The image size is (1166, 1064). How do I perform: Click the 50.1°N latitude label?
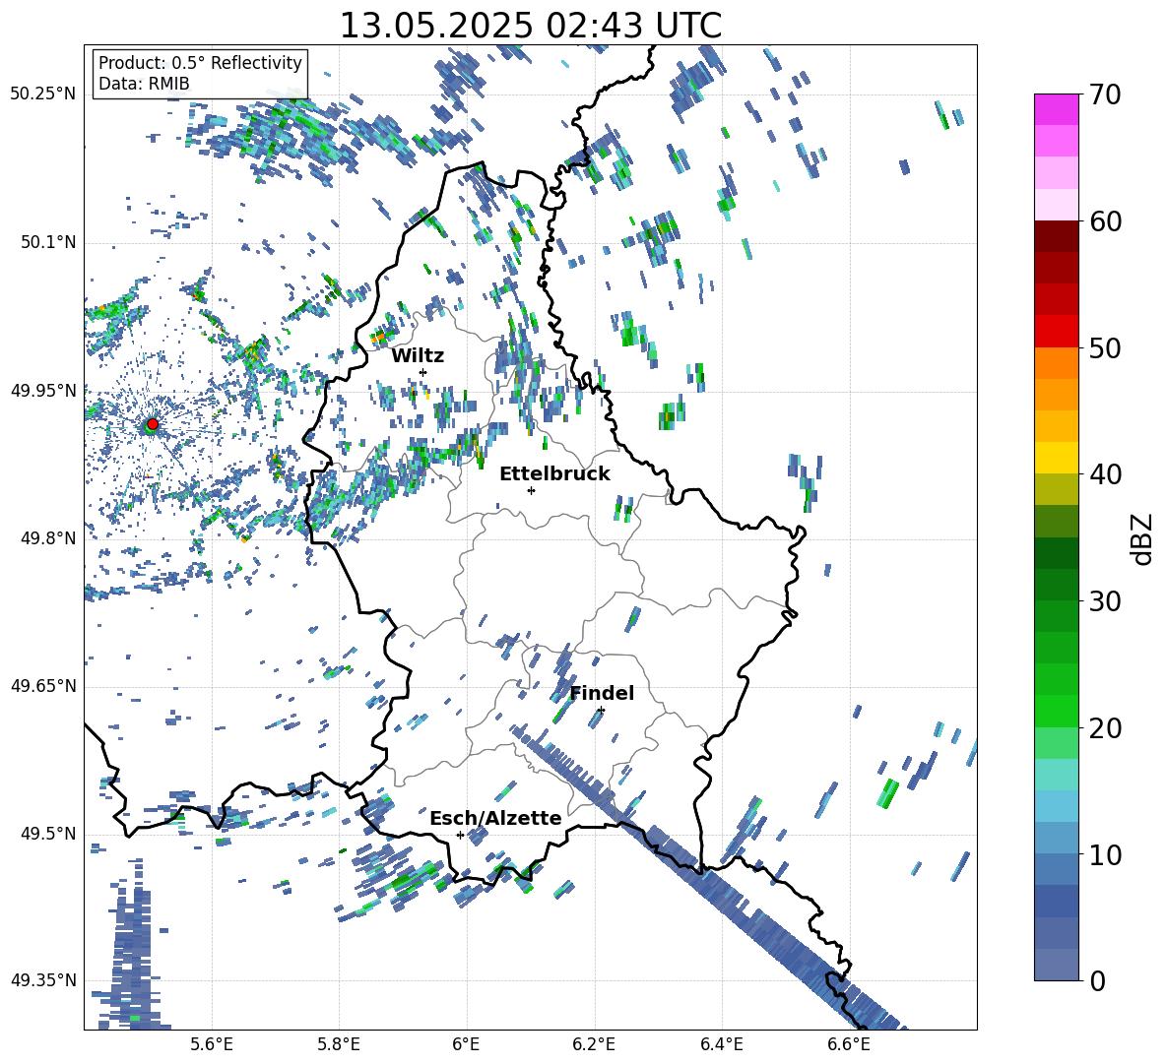pyautogui.click(x=47, y=243)
